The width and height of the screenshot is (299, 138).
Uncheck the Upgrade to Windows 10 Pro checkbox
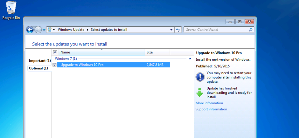click(55, 65)
